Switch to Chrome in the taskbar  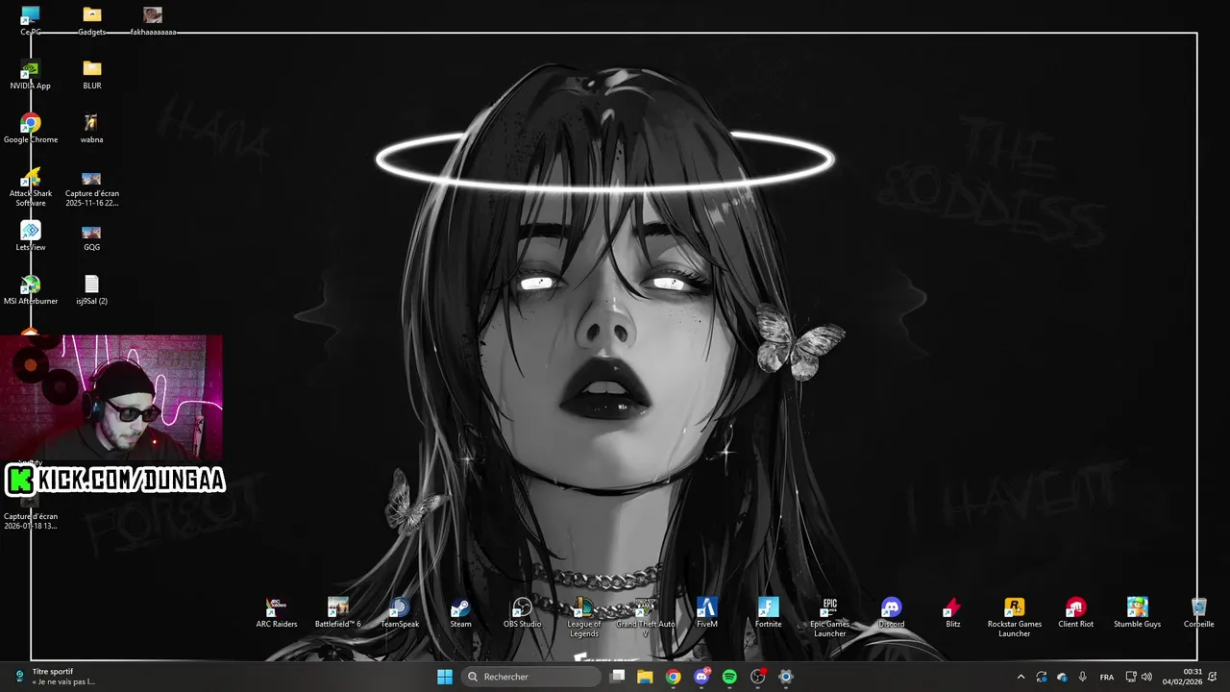tap(673, 677)
